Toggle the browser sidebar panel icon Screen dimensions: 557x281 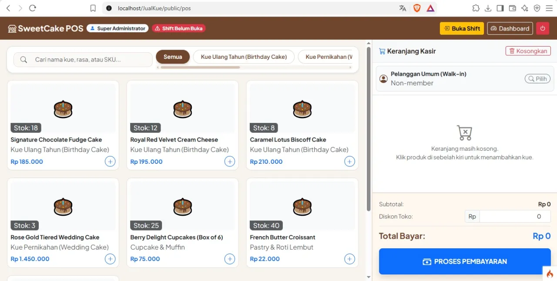(500, 8)
